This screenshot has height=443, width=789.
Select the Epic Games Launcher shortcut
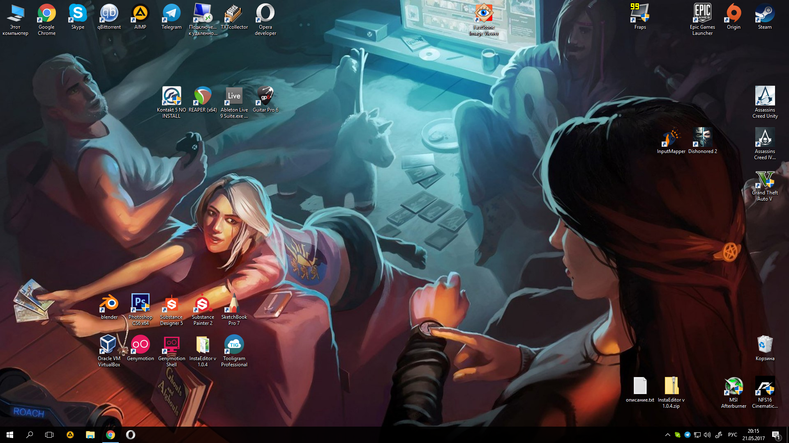click(x=702, y=20)
